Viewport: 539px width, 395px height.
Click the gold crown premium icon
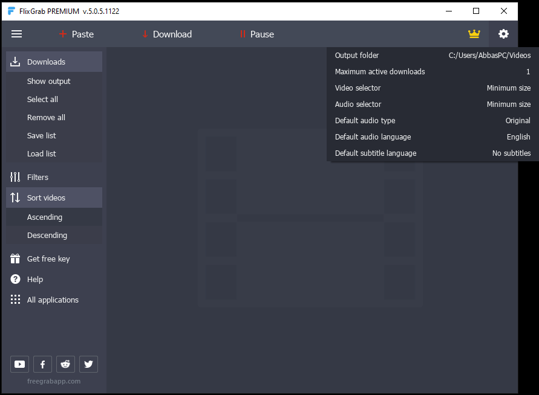(x=474, y=34)
